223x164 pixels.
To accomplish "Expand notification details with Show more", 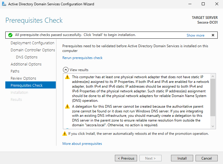I will pyautogui.click(x=195, y=35).
